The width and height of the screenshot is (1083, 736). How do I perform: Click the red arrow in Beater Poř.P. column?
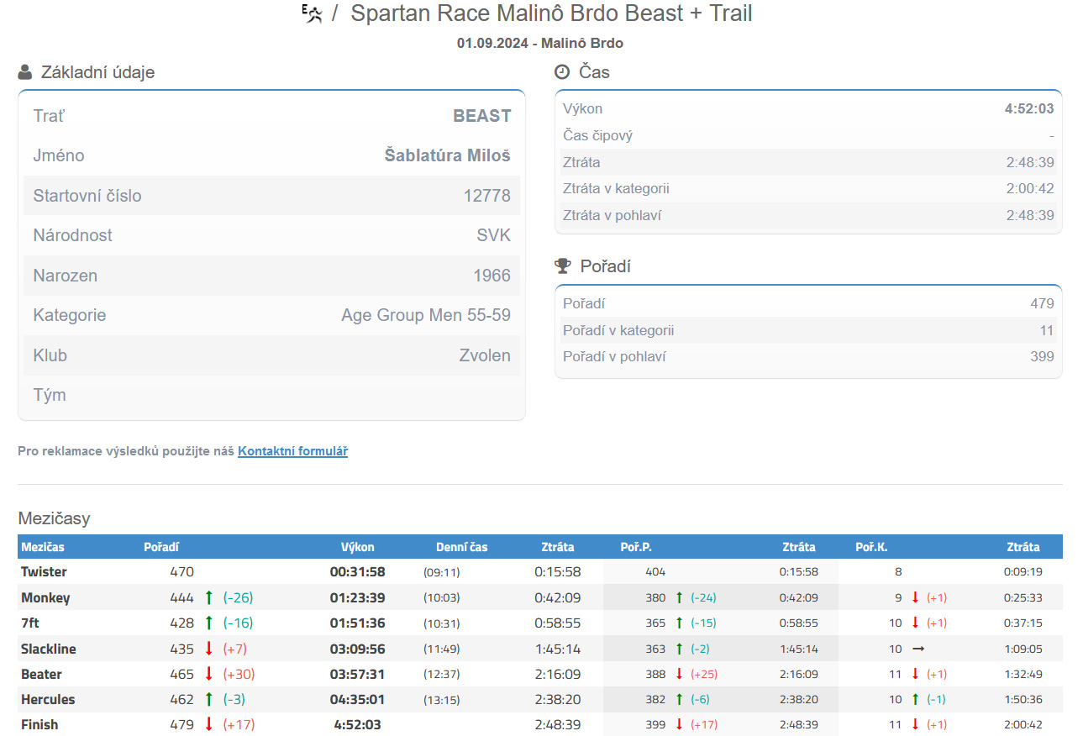point(679,674)
